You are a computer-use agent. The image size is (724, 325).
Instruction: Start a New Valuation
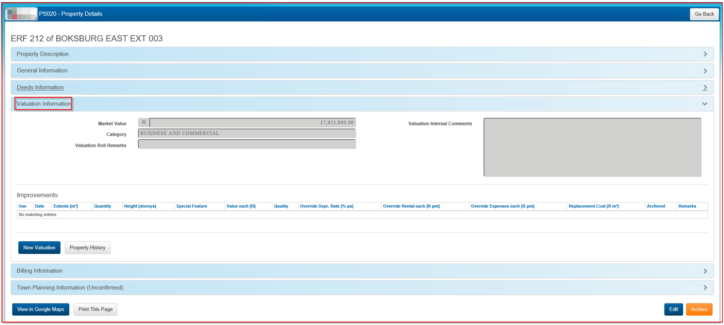39,247
